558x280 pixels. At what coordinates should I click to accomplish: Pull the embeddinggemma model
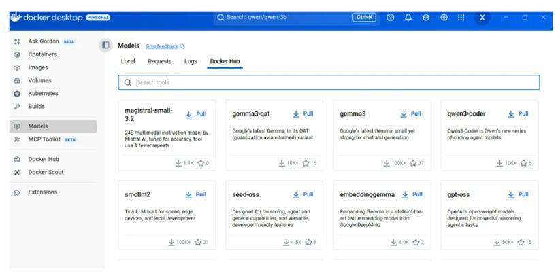coord(412,194)
